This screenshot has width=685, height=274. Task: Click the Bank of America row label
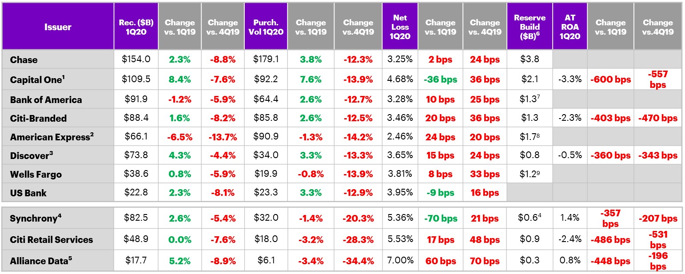(46, 99)
